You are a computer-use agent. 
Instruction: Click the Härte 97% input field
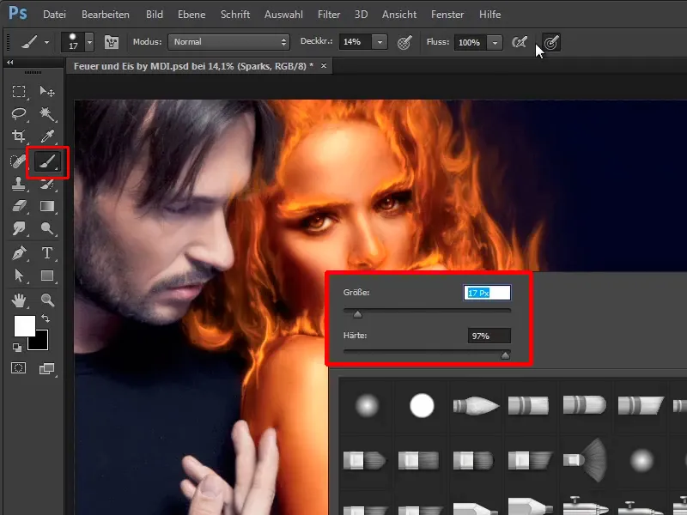point(489,336)
